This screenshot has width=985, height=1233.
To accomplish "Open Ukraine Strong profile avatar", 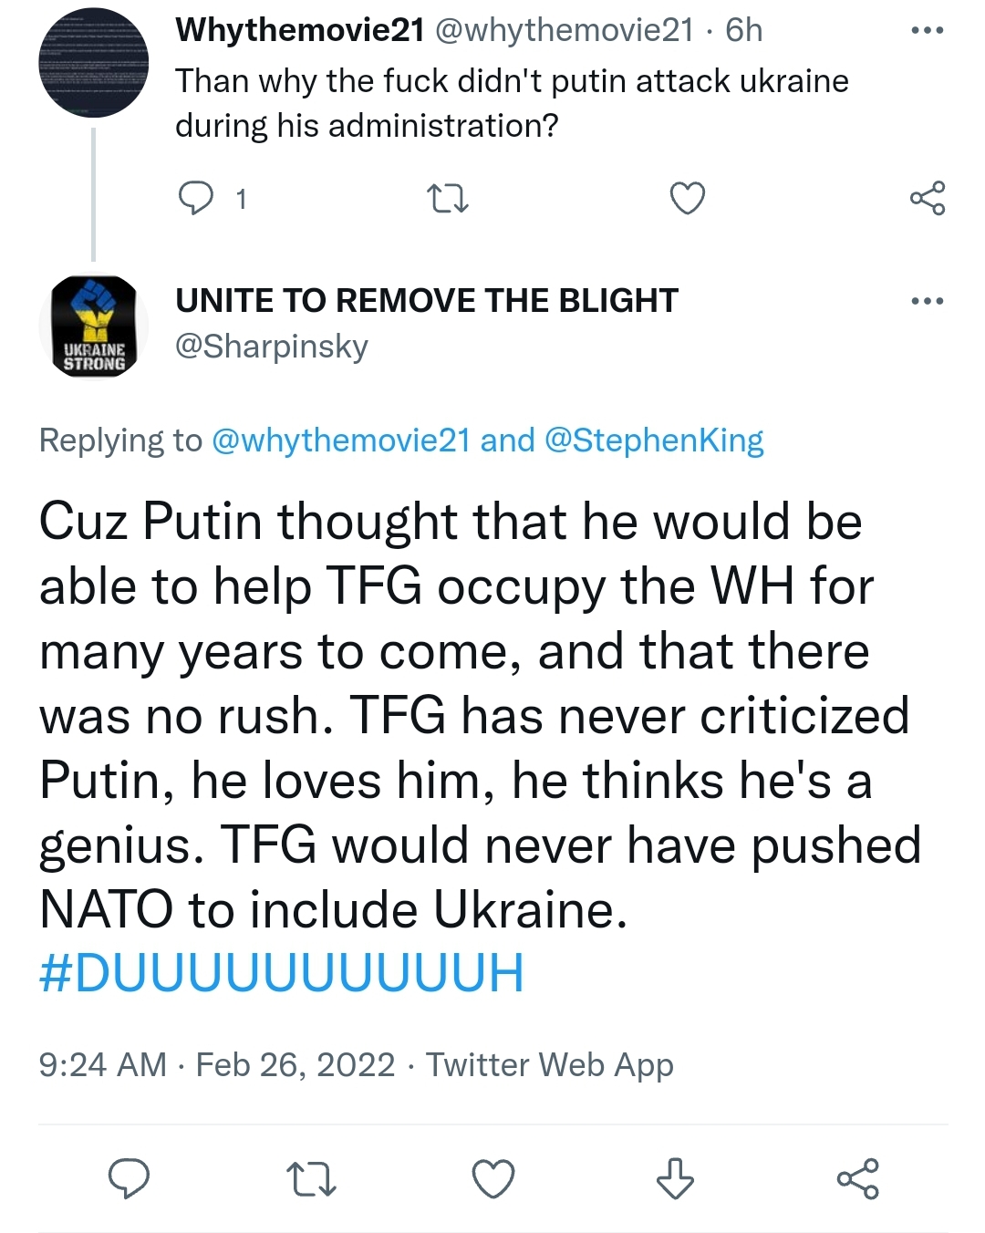I will pos(93,326).
